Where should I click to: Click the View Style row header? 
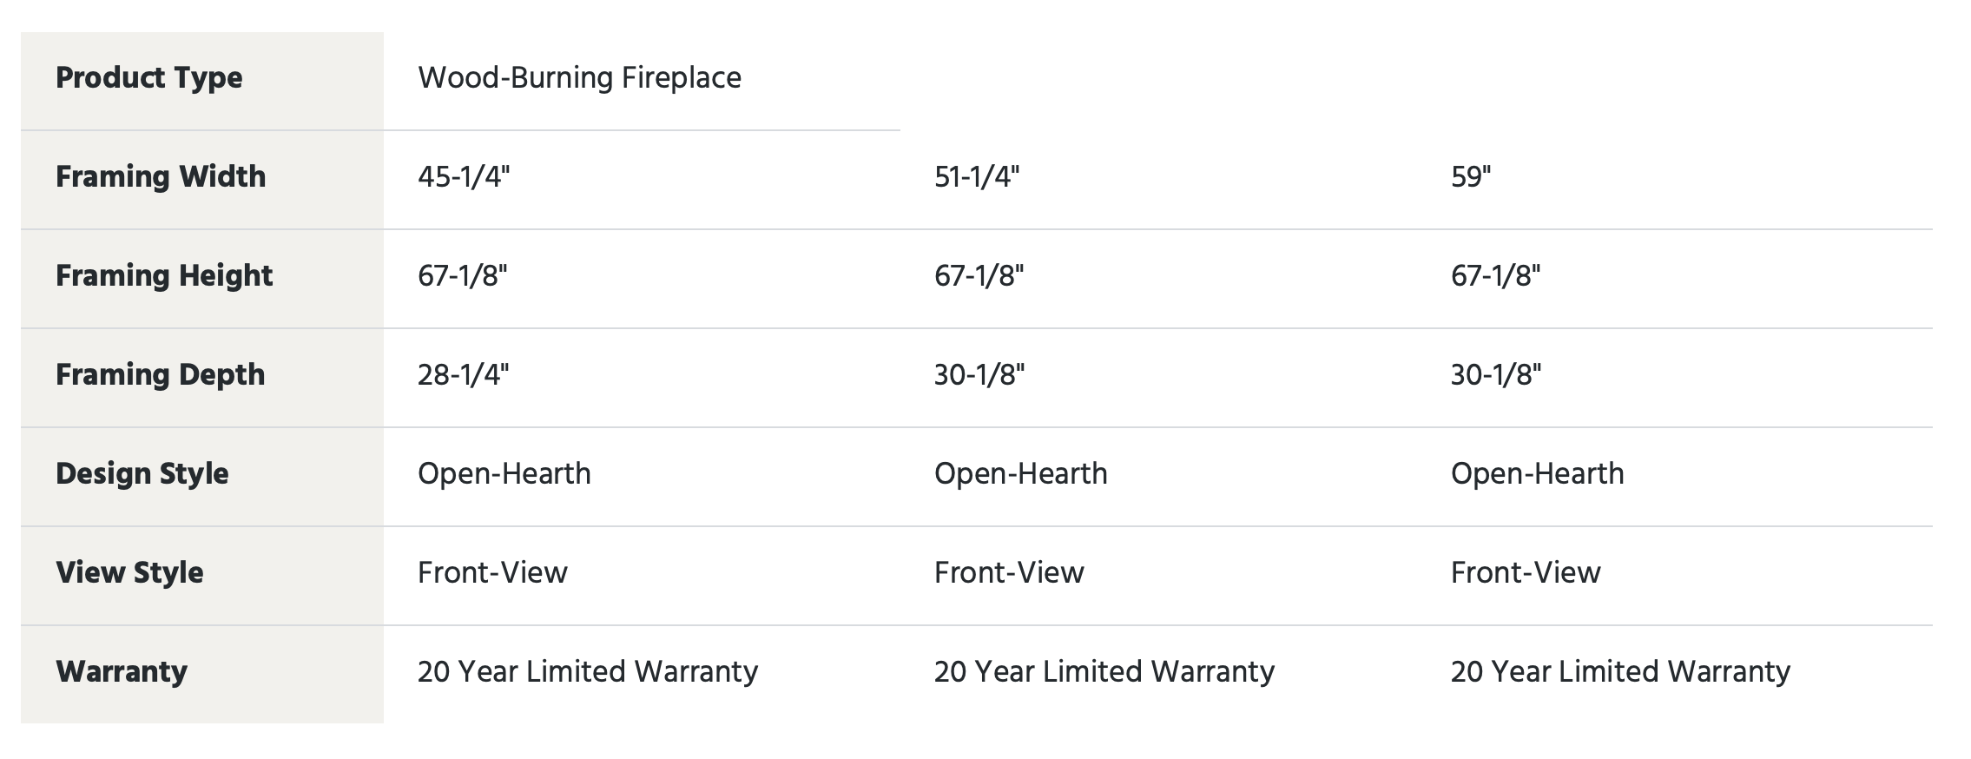(129, 573)
